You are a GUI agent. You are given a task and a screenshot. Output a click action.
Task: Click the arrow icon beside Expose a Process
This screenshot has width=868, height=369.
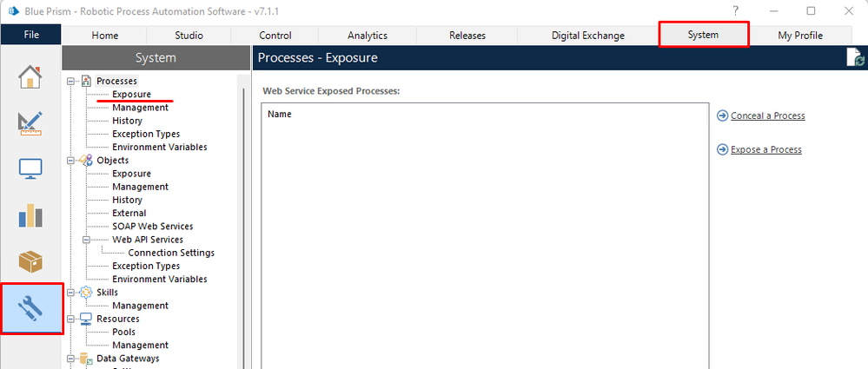pyautogui.click(x=722, y=149)
